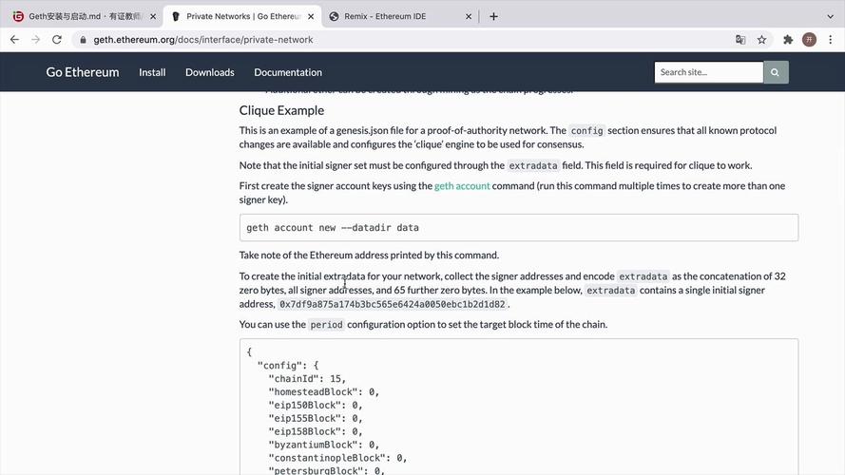Switch to the Geth安装与启动.md tab

81,16
